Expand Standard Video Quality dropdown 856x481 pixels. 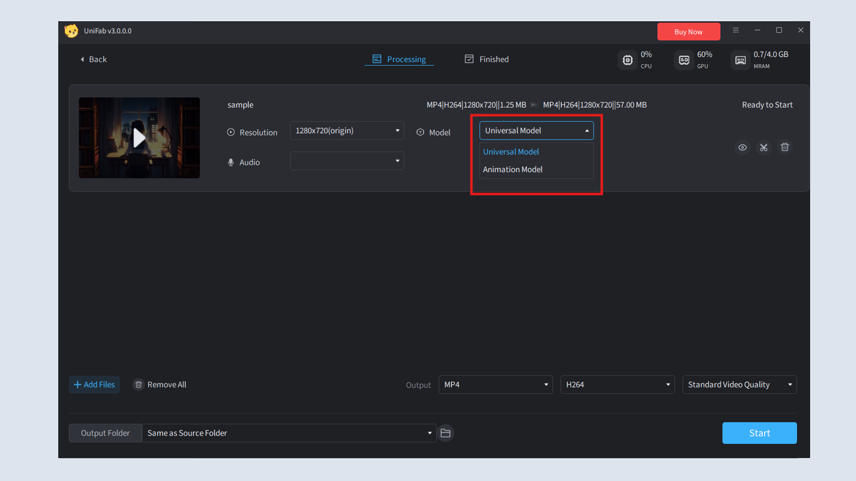(739, 384)
